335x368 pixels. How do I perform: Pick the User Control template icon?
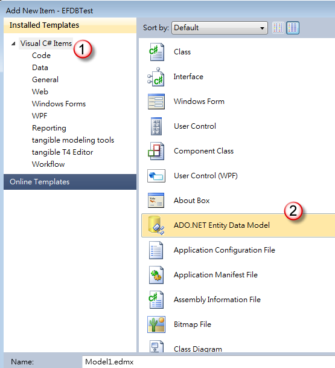pos(156,126)
